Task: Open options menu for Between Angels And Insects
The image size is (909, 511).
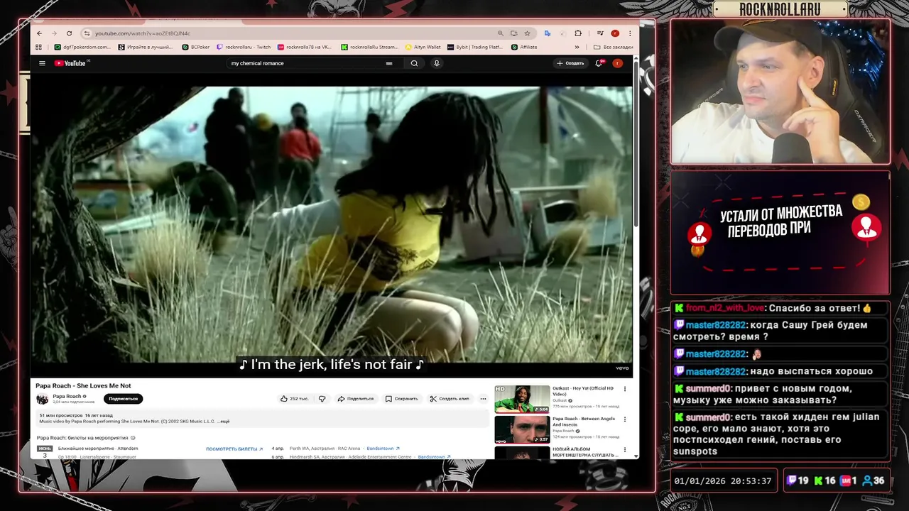Action: 625,419
